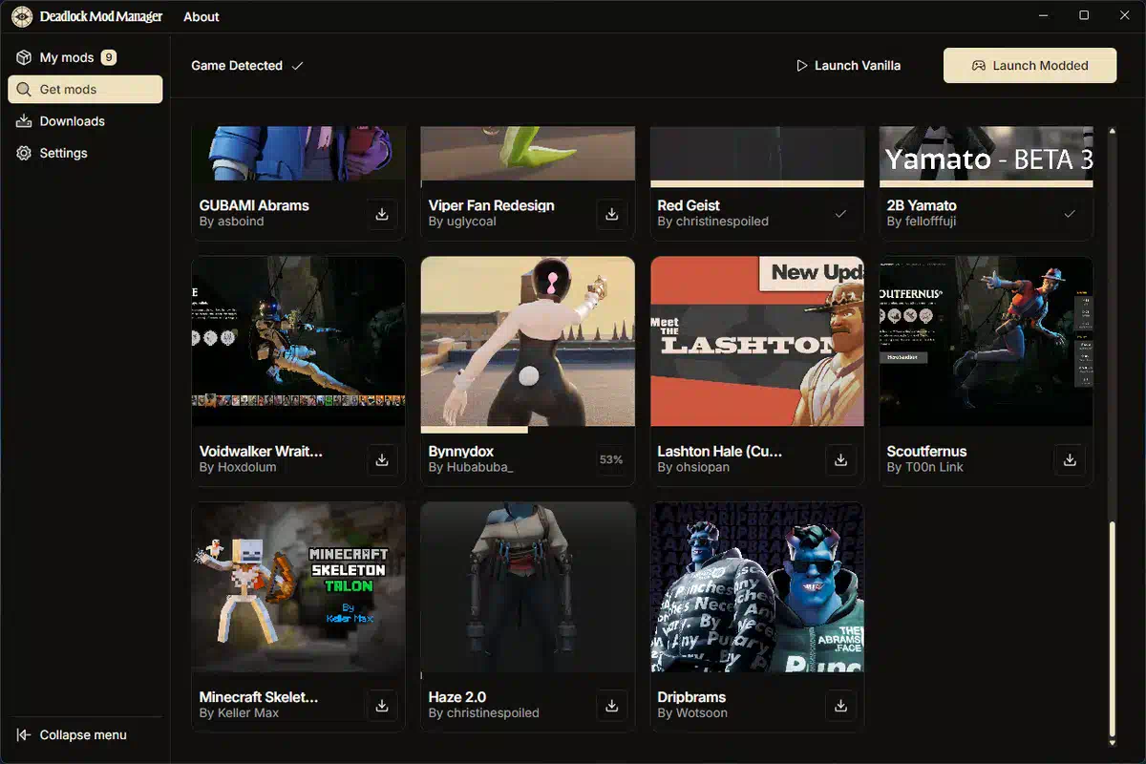
Task: Click the "Bynnydox" title
Action: 463,451
